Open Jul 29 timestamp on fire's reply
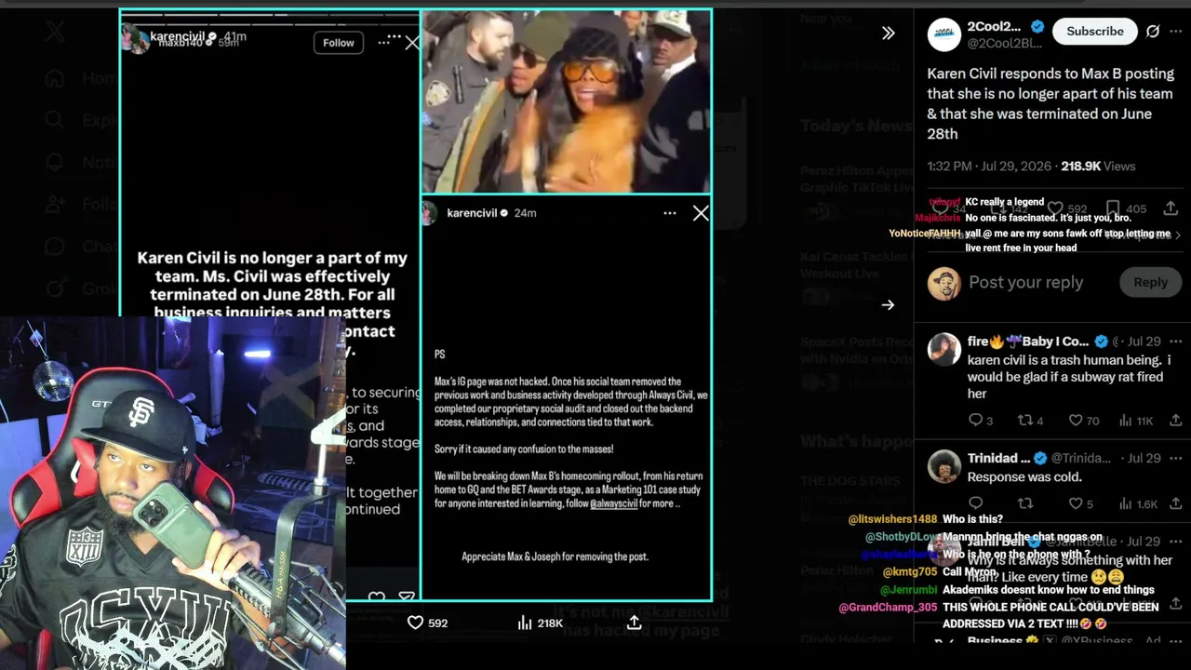 (1144, 342)
